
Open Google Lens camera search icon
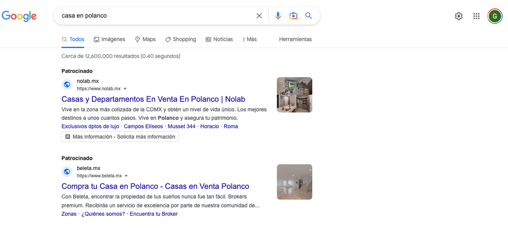(x=293, y=16)
